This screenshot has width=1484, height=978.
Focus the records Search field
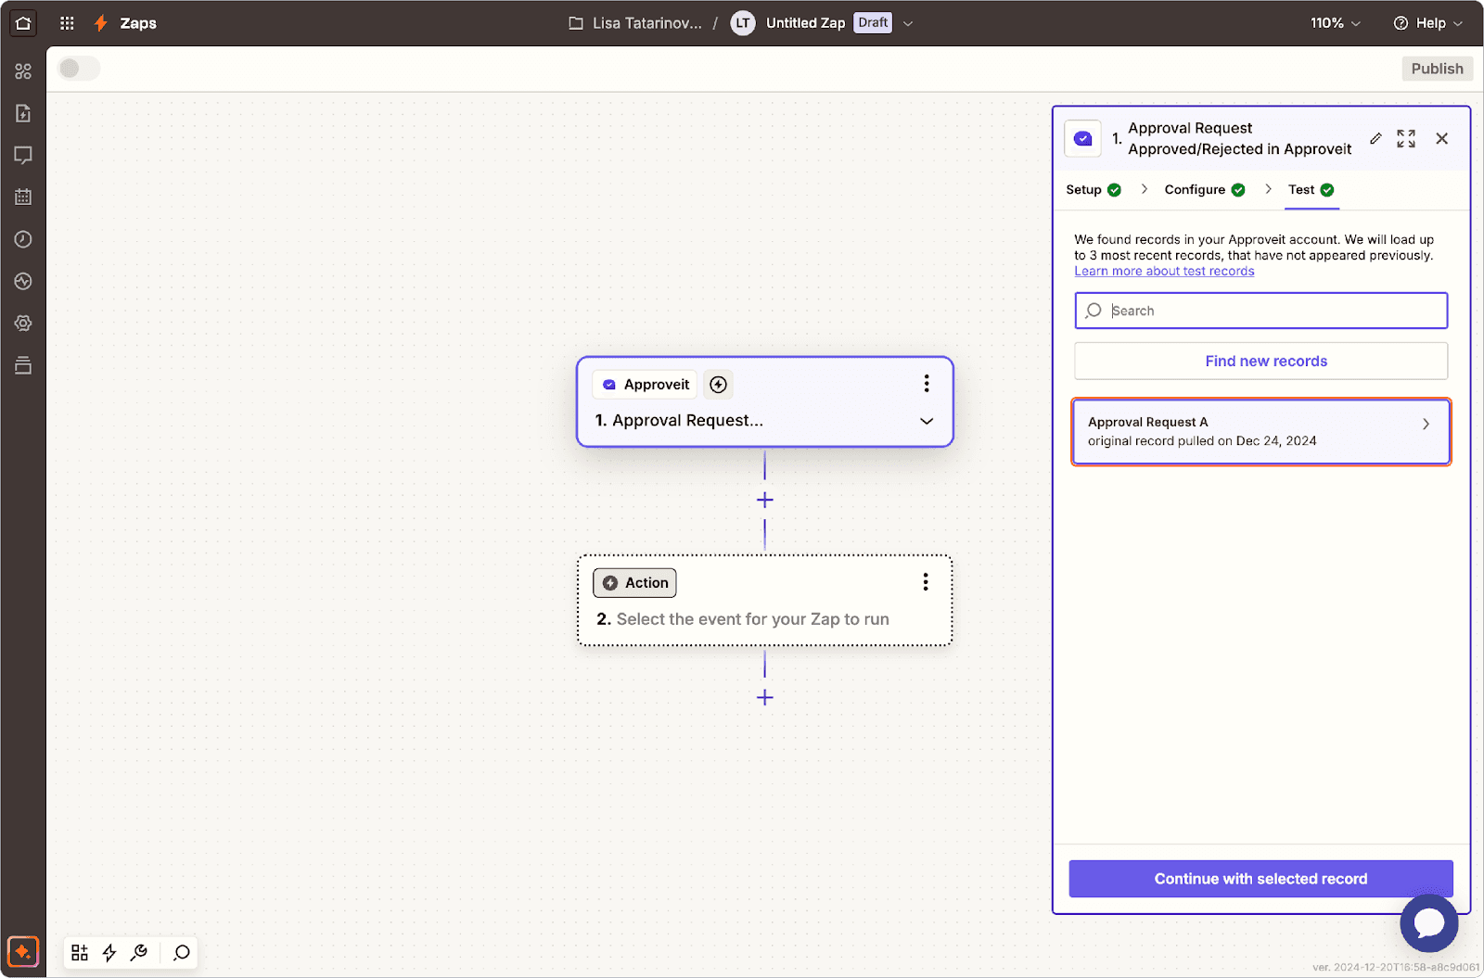click(1261, 311)
